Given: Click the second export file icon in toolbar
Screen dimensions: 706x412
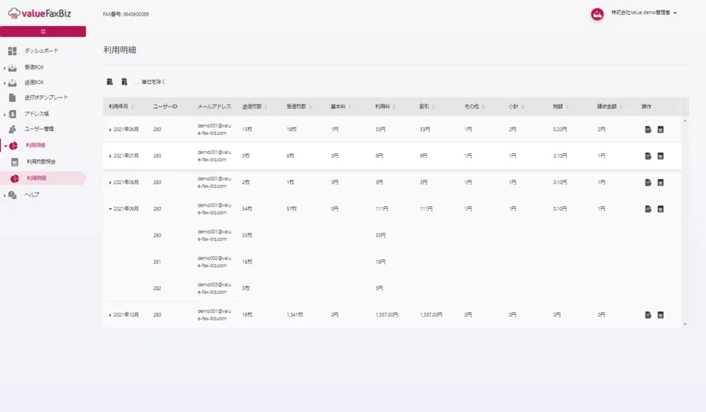Looking at the screenshot, I should (x=124, y=81).
